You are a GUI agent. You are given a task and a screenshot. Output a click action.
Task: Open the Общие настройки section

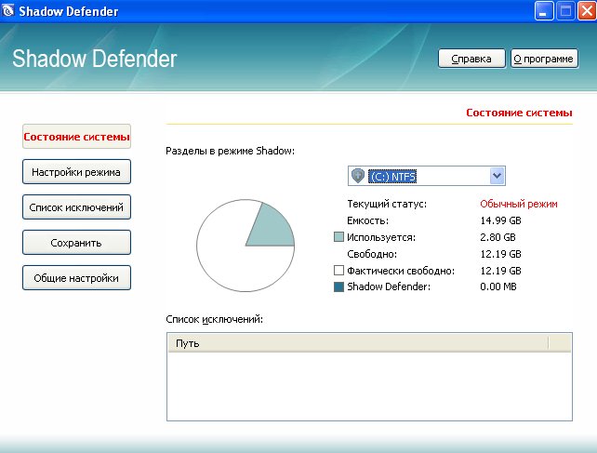click(x=76, y=278)
